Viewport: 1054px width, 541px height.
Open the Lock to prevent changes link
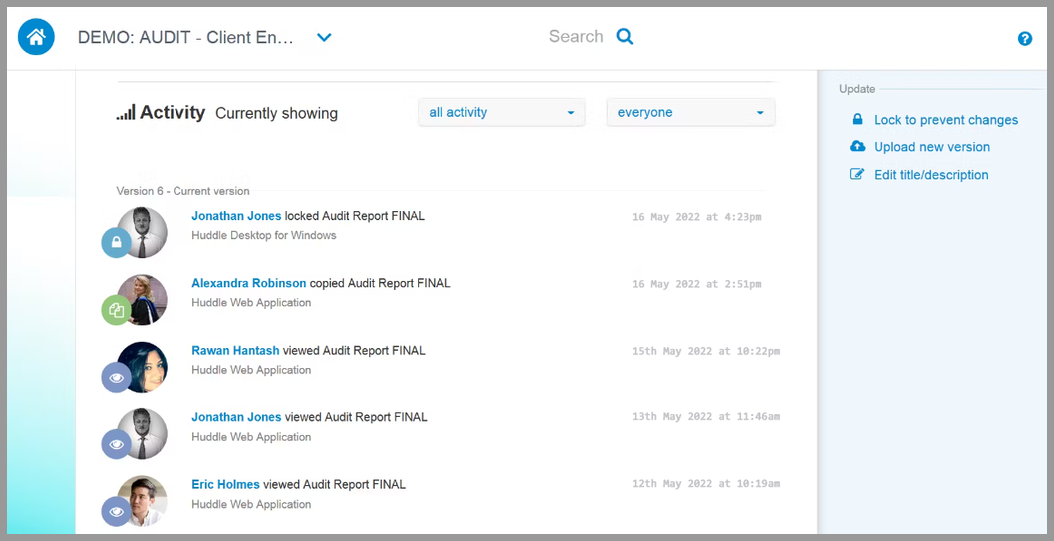pyautogui.click(x=945, y=120)
